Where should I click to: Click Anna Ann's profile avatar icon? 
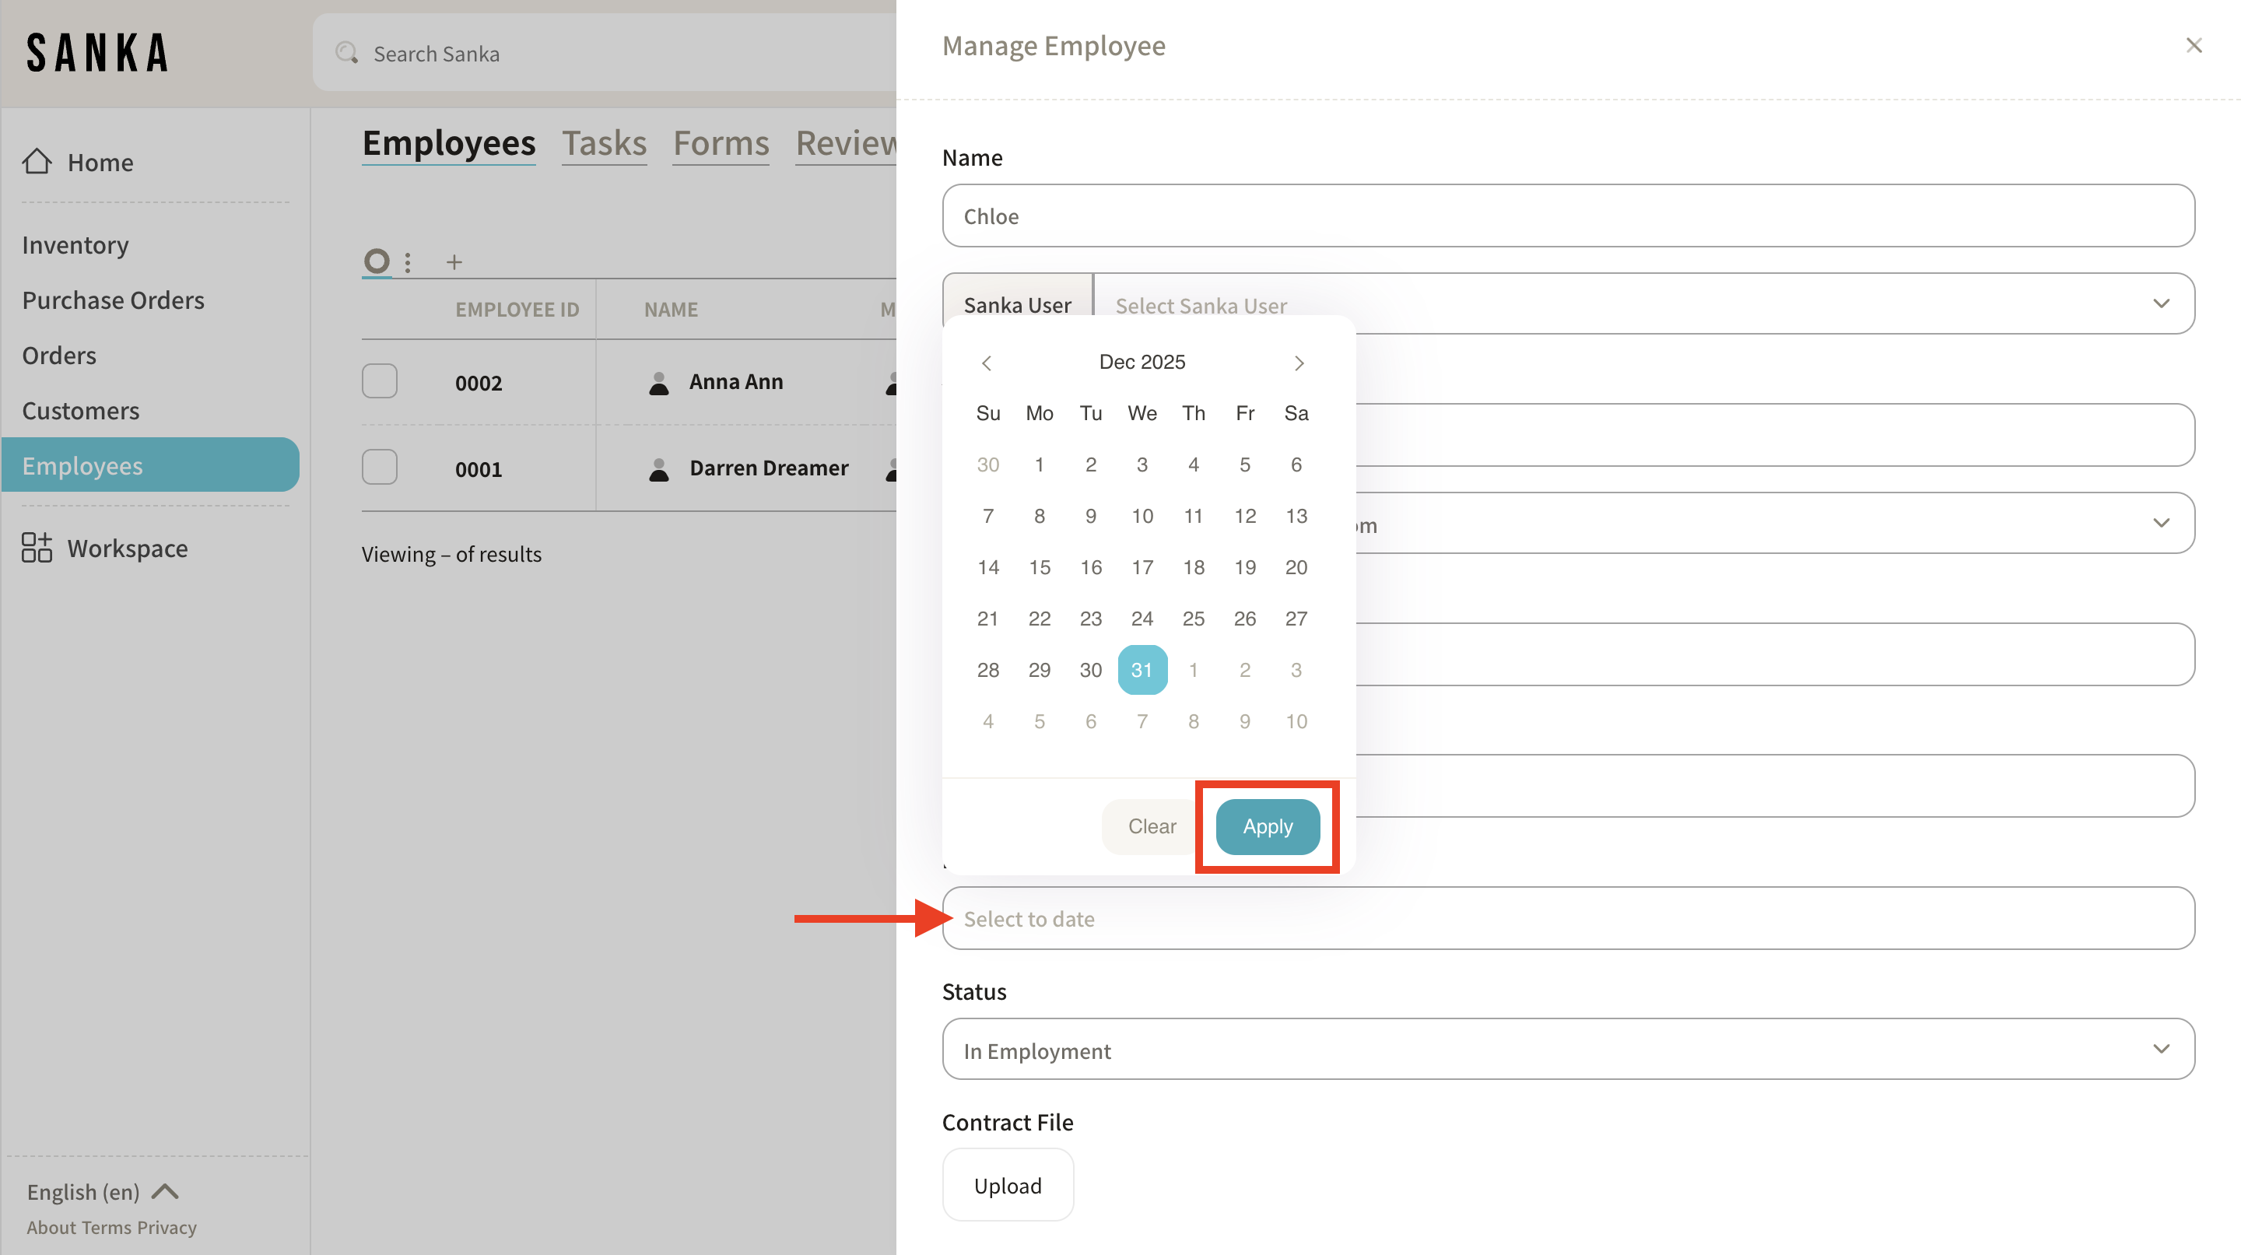[659, 383]
